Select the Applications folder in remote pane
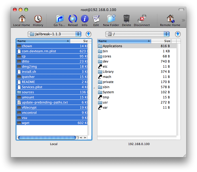 point(112,46)
